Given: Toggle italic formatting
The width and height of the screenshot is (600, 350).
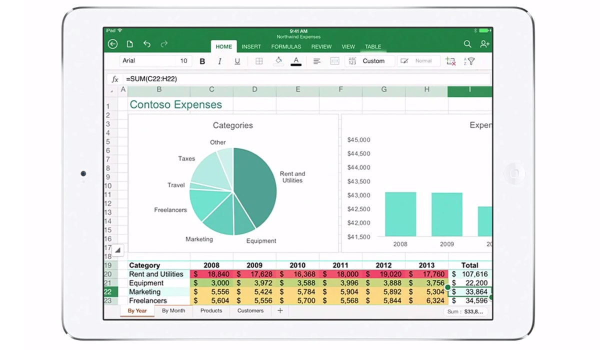Looking at the screenshot, I should (219, 61).
